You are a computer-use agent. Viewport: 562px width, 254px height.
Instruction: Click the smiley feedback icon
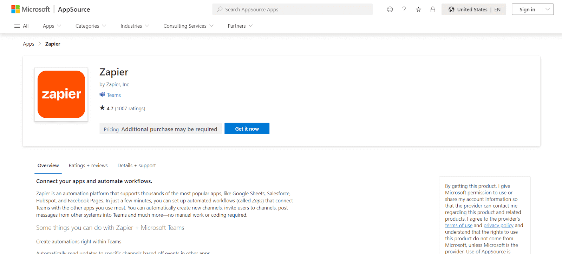[x=390, y=9]
